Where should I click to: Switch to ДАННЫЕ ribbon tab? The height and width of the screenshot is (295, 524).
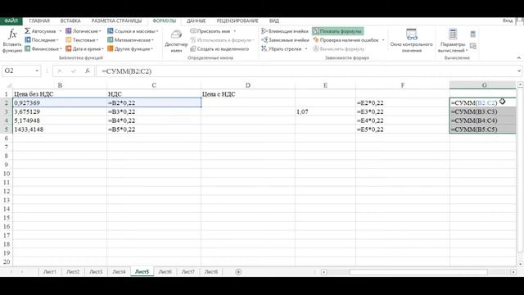(196, 20)
